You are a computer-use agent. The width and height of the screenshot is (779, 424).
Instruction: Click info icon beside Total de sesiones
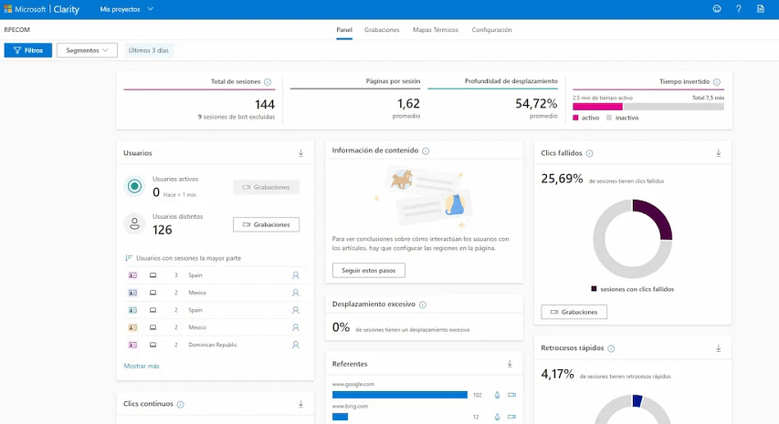(268, 82)
